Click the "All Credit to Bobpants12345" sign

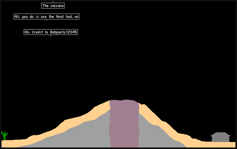[51, 32]
